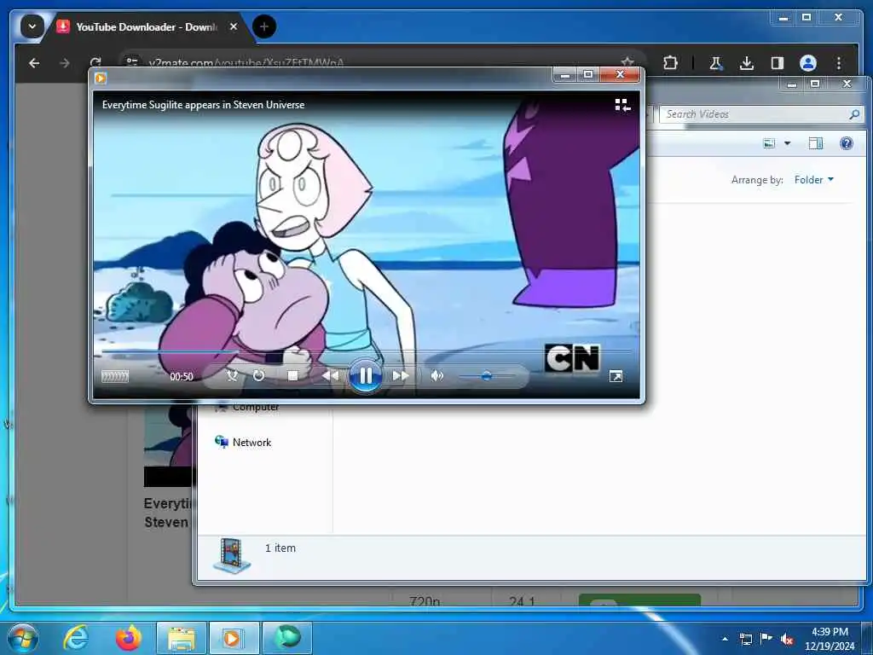Bookmark this page with star icon
This screenshot has width=873, height=655.
coord(627,61)
